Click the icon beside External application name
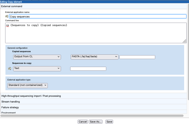The height and width of the screenshot is (126, 189). click(x=7, y=17)
